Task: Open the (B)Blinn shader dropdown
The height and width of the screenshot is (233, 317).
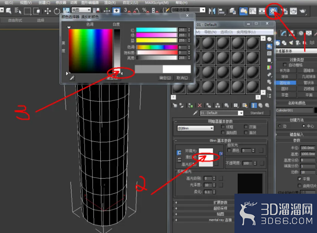Action: 196,128
